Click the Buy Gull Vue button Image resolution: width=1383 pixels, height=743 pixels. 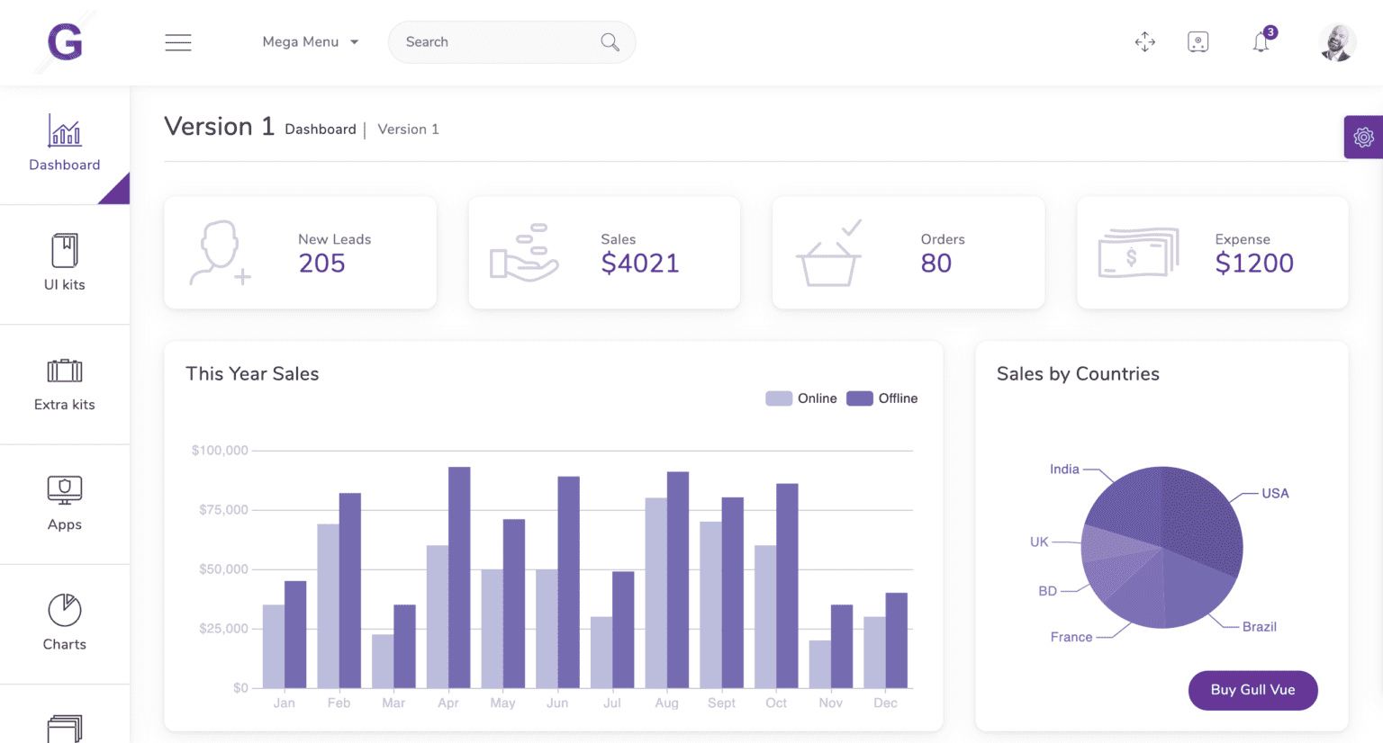(x=1252, y=690)
